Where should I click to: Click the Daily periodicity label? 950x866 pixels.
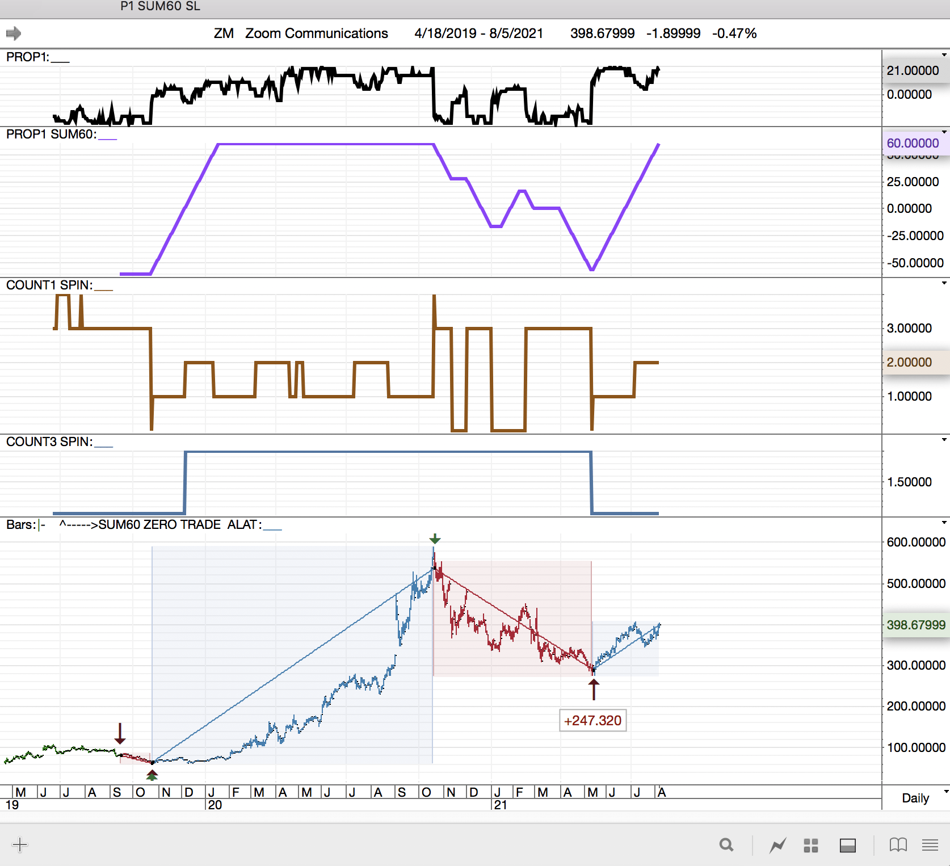(x=915, y=798)
